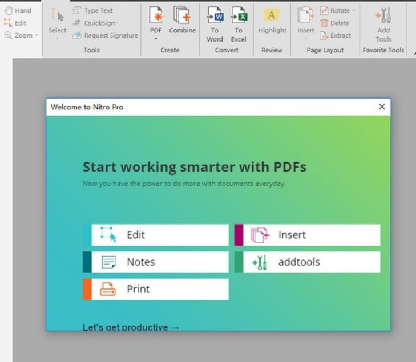Viewport: 416px width, 362px height.
Task: Click the addtools tile in the welcome dialog
Action: point(307,262)
